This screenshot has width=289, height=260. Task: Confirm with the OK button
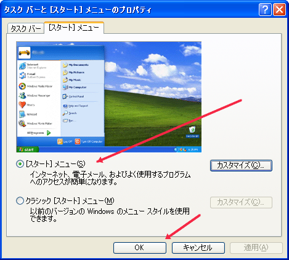pyautogui.click(x=140, y=248)
